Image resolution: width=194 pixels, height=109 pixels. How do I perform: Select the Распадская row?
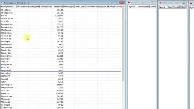coord(61,96)
